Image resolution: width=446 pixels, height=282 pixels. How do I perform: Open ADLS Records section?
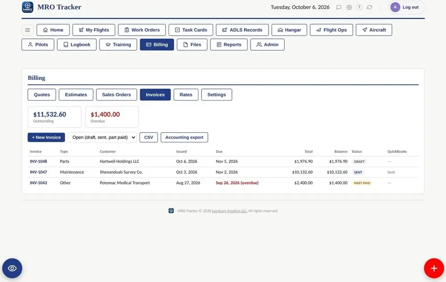pos(242,30)
